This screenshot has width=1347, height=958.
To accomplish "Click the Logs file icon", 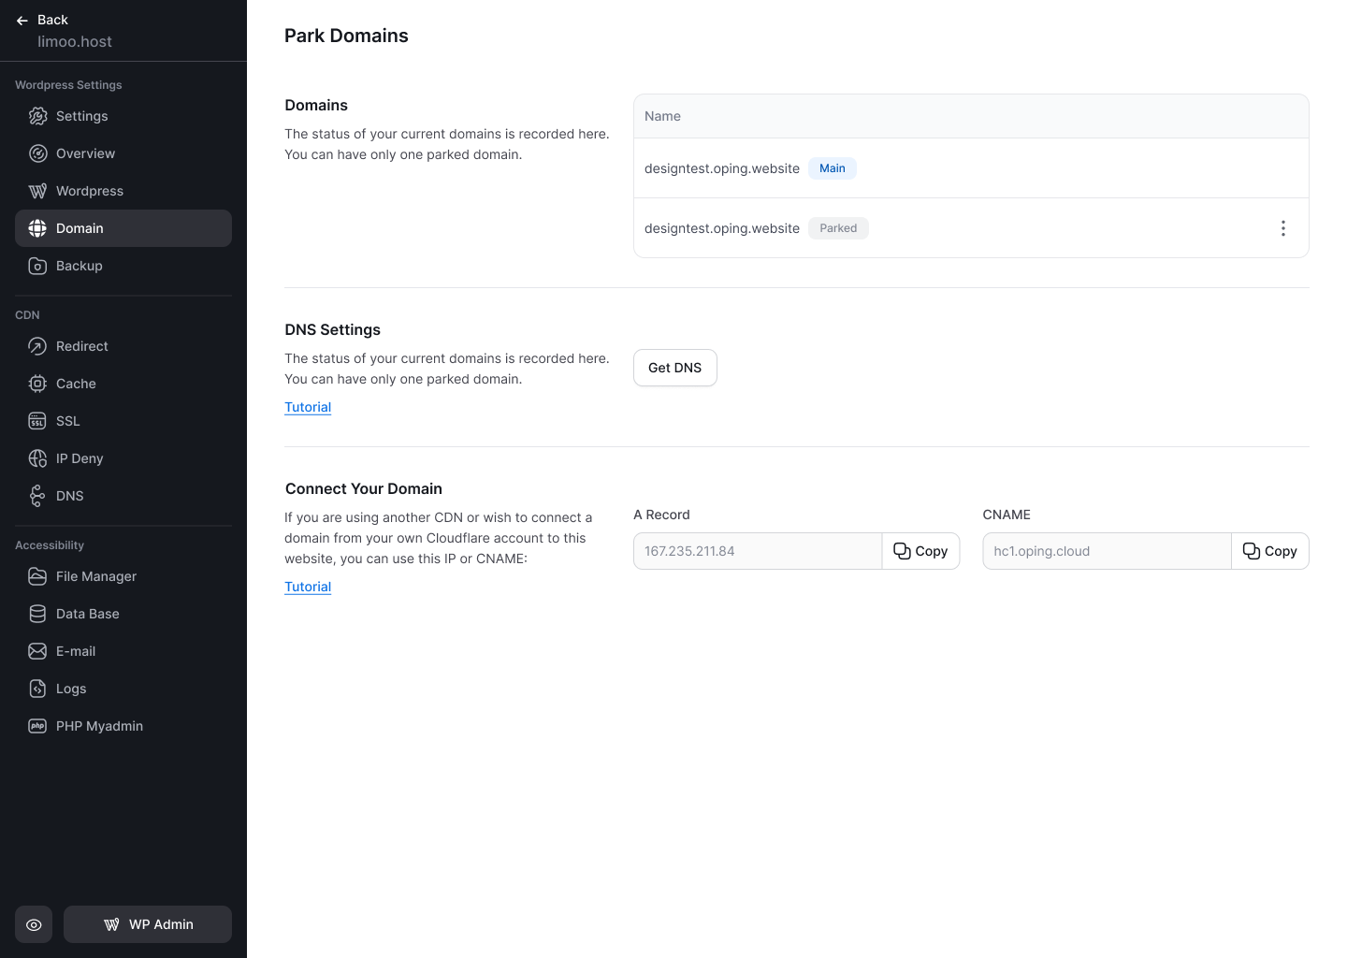I will (x=37, y=689).
